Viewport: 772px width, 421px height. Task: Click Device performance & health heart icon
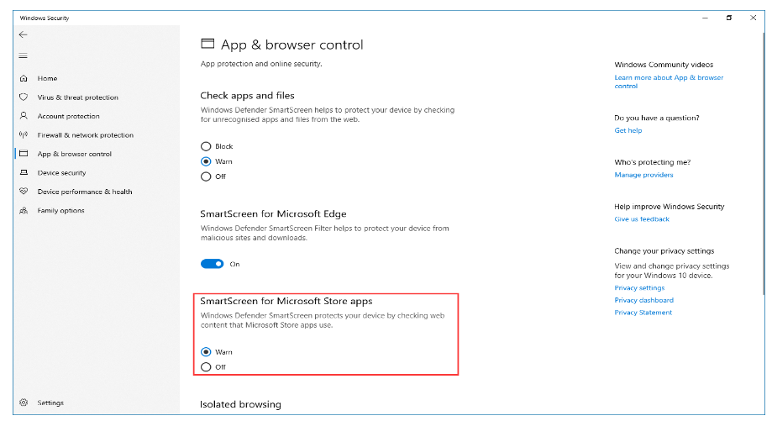pyautogui.click(x=24, y=192)
